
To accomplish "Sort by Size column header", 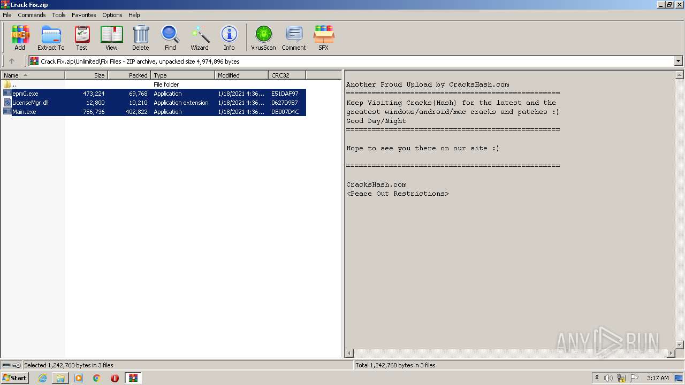I will 86,75.
